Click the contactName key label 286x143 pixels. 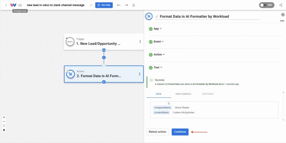click(x=161, y=112)
